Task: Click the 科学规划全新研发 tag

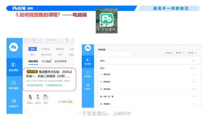Action: click(x=35, y=85)
